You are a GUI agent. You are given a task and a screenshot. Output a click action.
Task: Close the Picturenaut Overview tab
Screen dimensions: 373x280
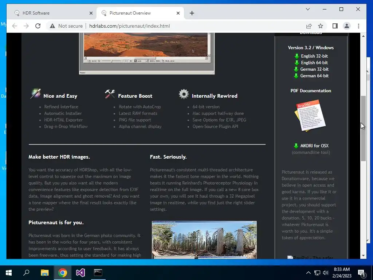(178, 13)
